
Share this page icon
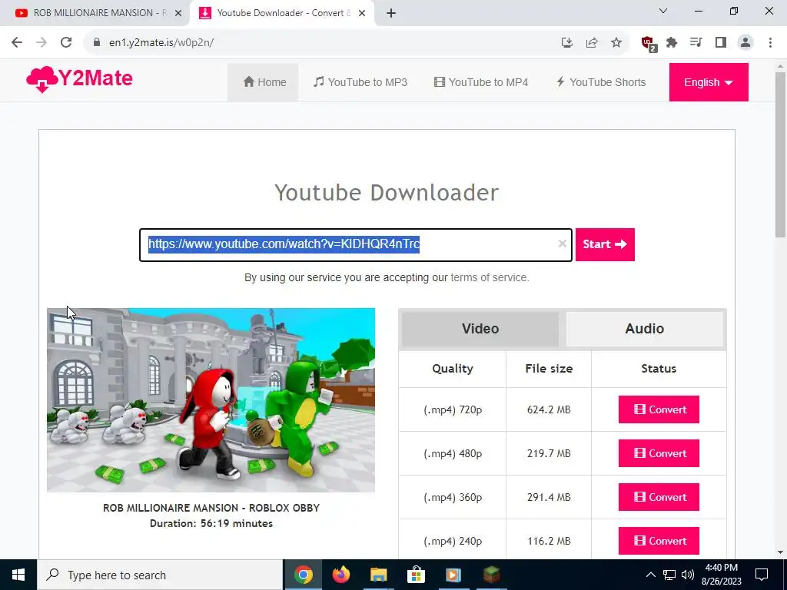point(592,42)
